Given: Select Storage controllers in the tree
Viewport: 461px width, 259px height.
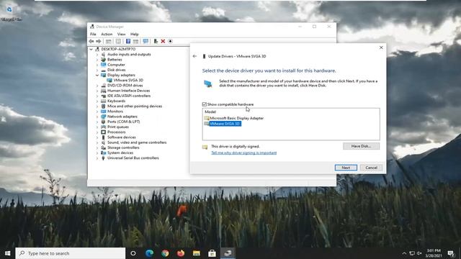Looking at the screenshot, I should point(123,147).
